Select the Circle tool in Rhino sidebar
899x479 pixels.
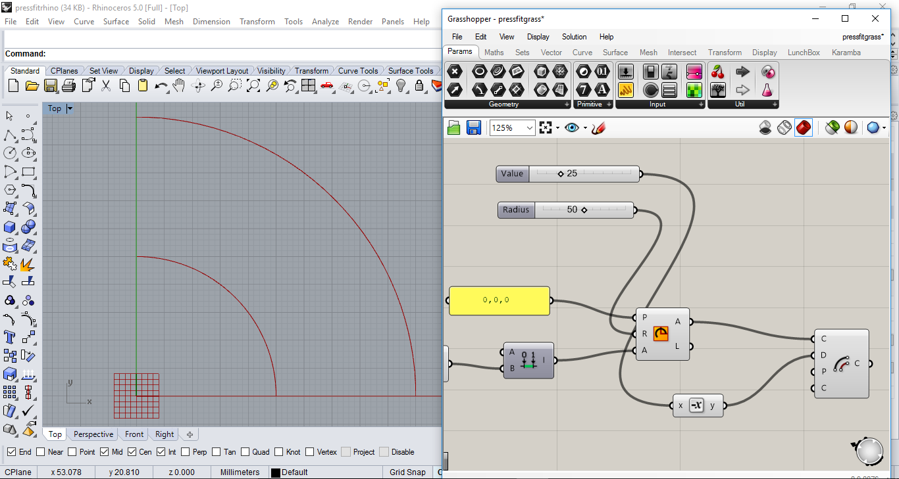10,153
